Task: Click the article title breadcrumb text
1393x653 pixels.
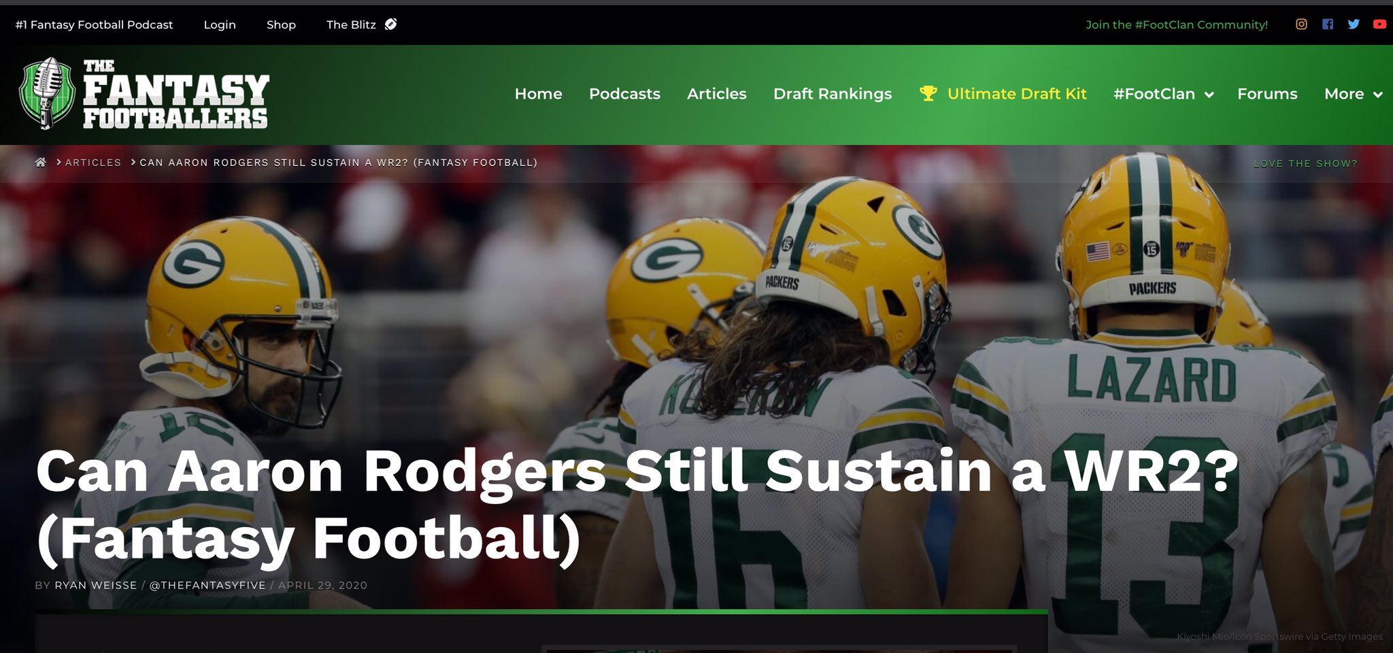Action: [339, 163]
